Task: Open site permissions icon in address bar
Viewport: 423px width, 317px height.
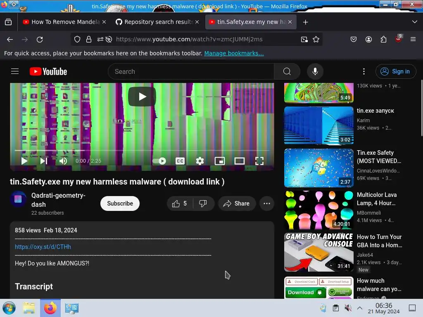Action: coord(100,39)
